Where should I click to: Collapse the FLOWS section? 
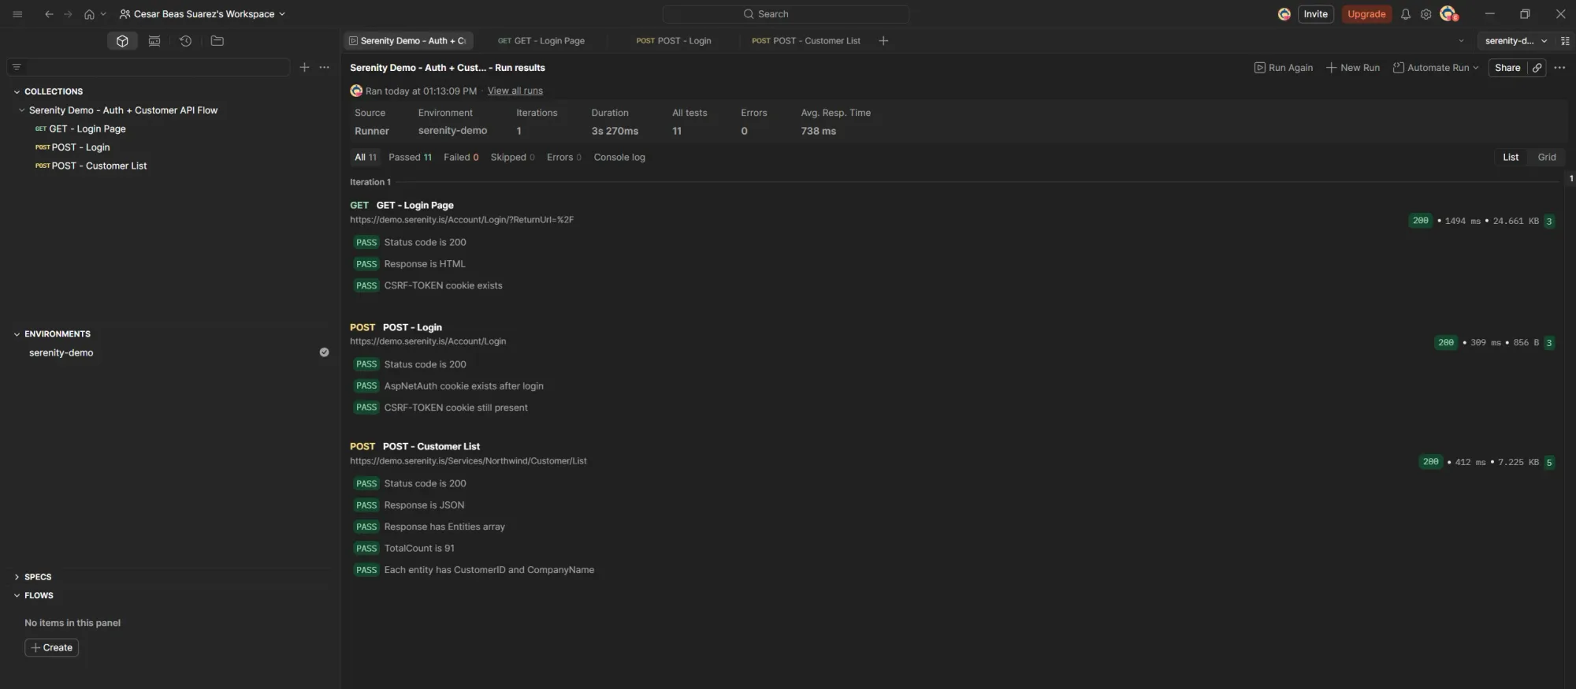[x=17, y=596]
